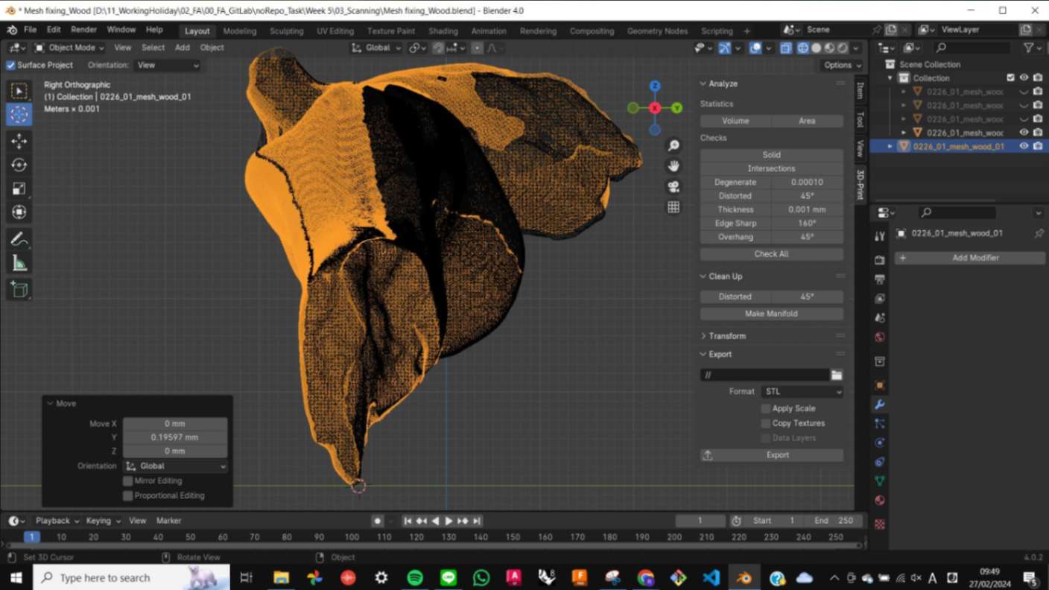Enable Proportional Editing checkbox
Screen dimensions: 1049x590
pos(127,495)
